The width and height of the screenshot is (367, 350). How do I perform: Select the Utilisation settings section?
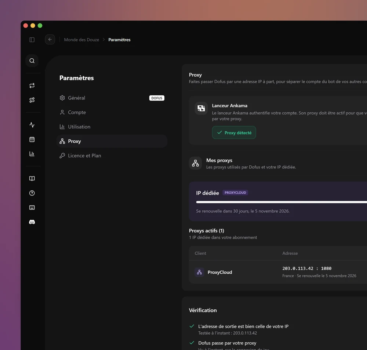pyautogui.click(x=112, y=127)
